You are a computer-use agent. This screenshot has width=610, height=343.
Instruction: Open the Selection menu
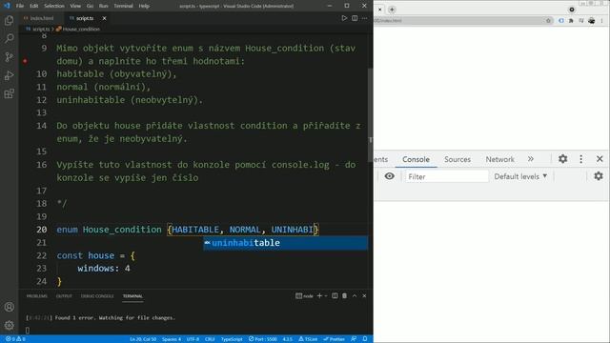(x=54, y=6)
